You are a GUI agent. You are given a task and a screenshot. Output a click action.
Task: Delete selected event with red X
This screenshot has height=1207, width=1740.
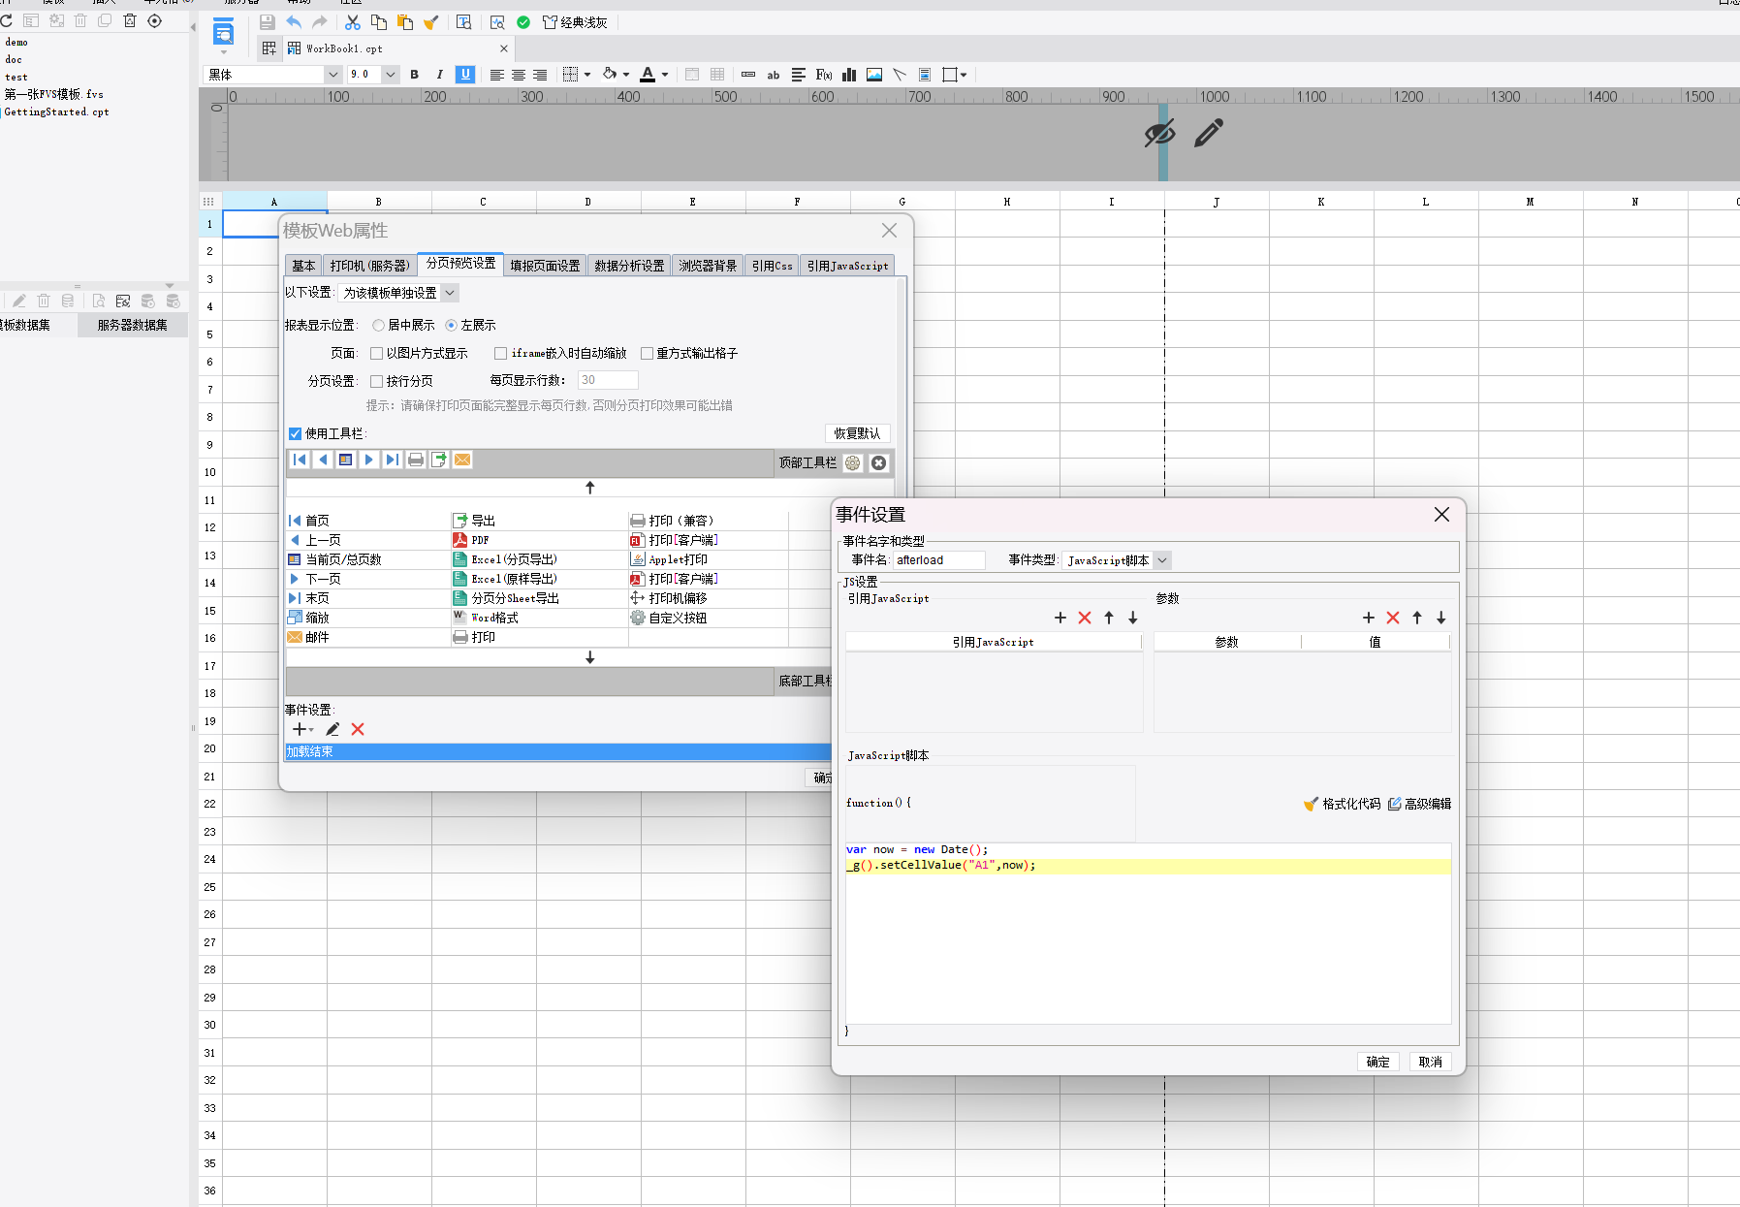click(358, 729)
